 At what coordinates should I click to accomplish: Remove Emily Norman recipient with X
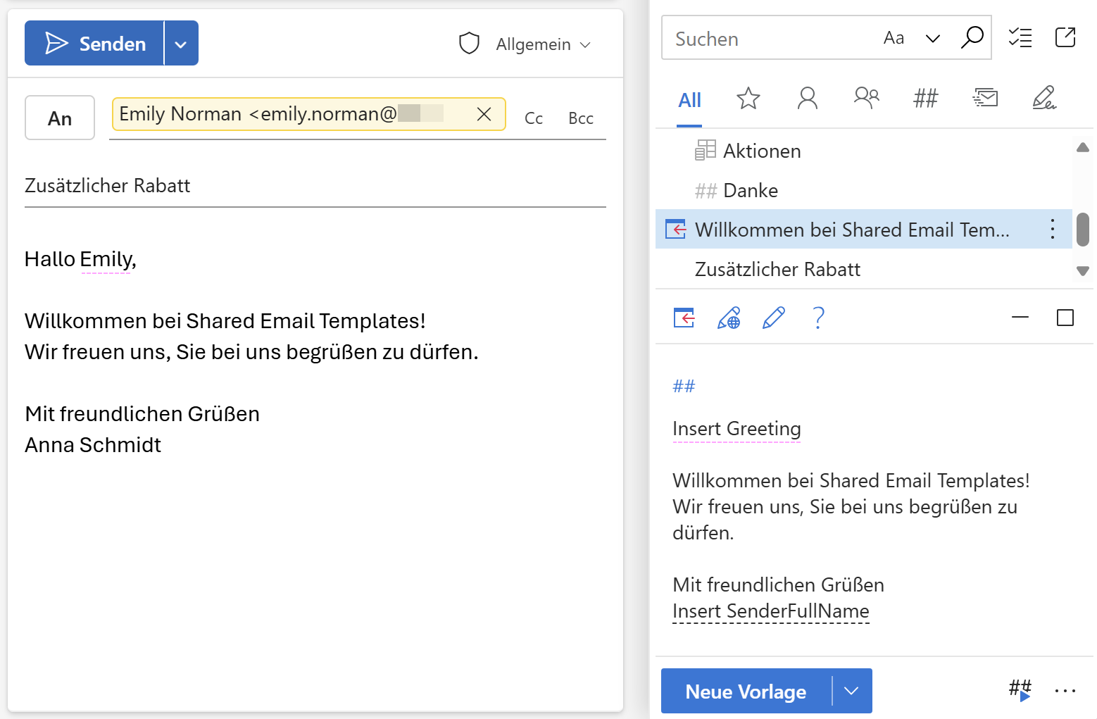pyautogui.click(x=484, y=114)
